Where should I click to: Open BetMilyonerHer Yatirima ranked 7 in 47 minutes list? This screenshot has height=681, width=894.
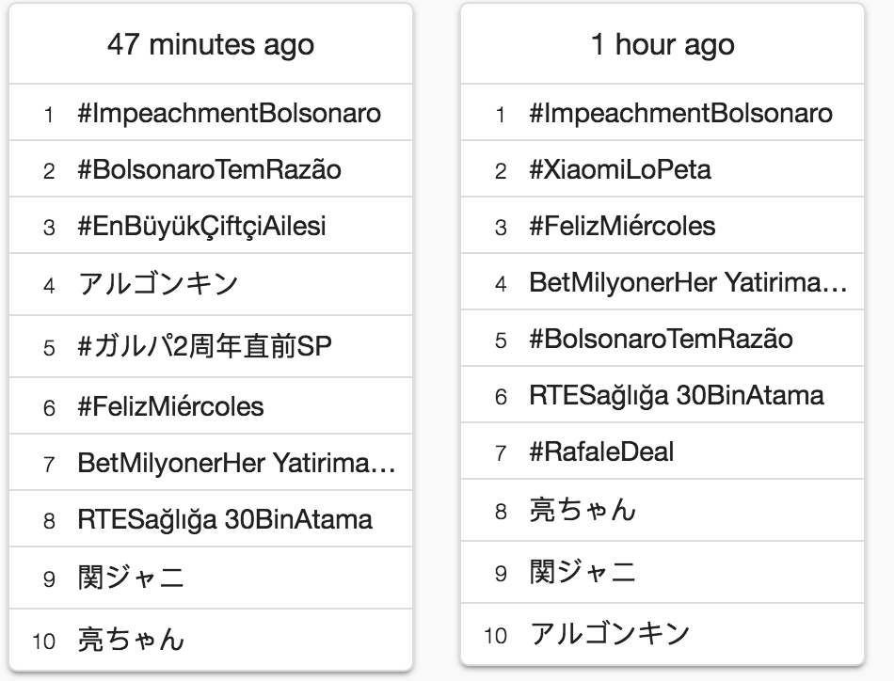[236, 463]
